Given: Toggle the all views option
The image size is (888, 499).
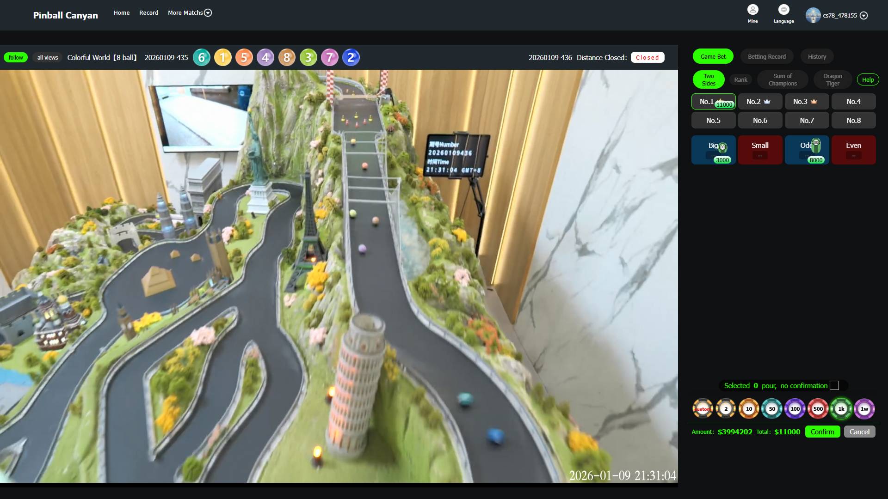Looking at the screenshot, I should [x=48, y=57].
